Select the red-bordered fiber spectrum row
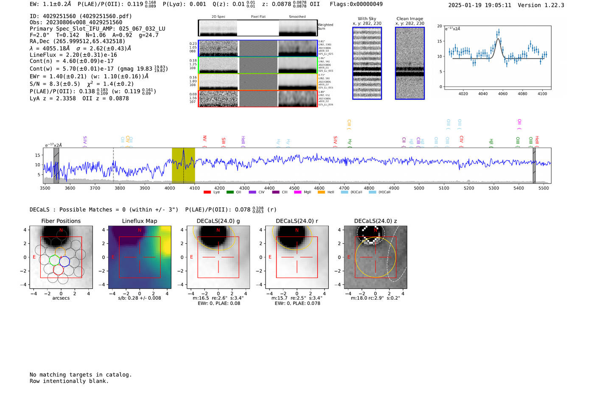Image resolution: width=594 pixels, height=404 pixels. click(258, 99)
